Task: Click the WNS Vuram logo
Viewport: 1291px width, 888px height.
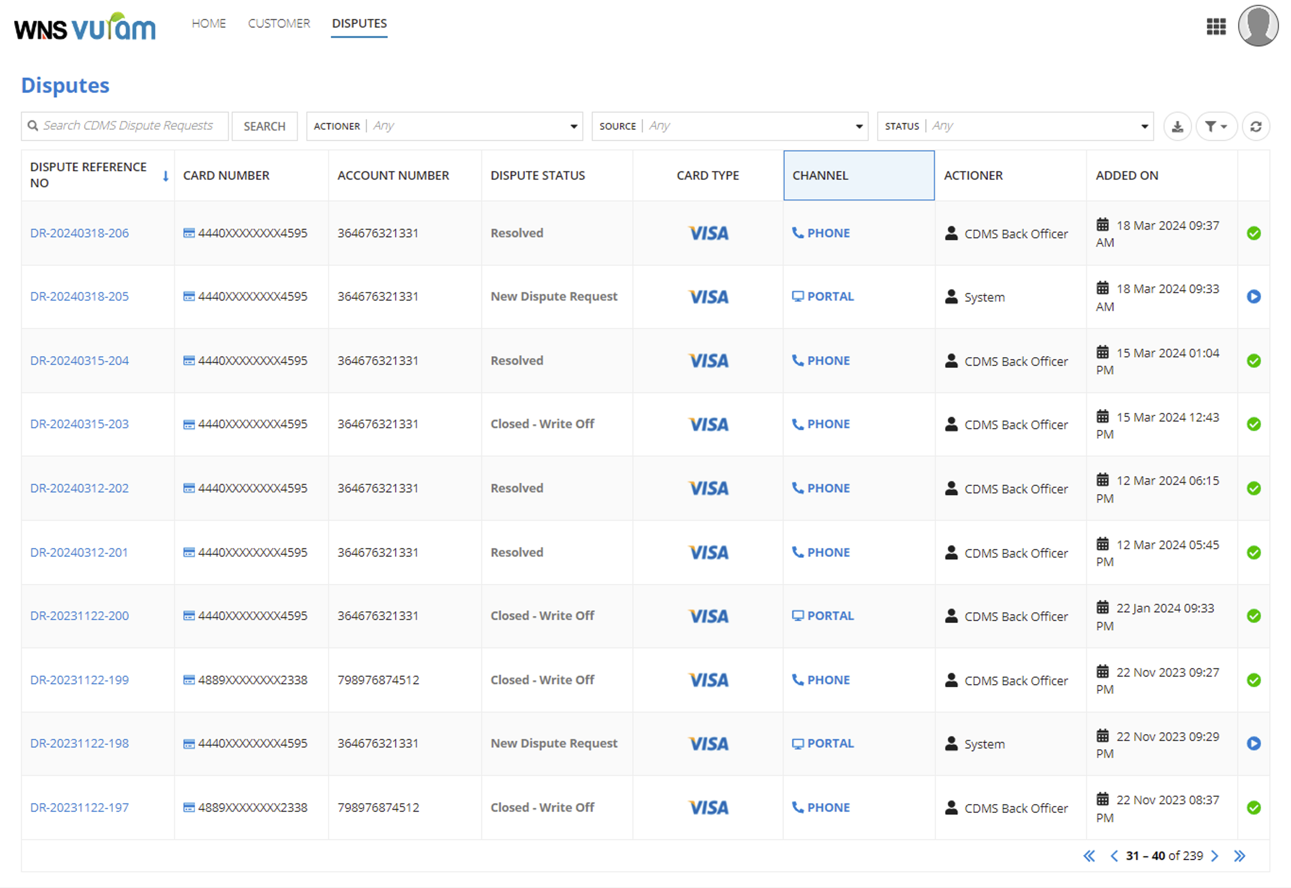Action: click(x=85, y=27)
